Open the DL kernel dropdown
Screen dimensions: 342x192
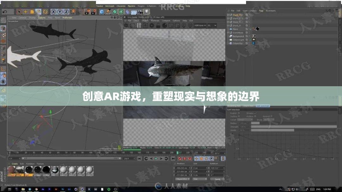(212, 26)
